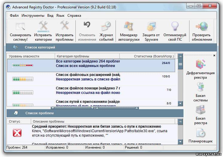This screenshot has height=157, width=223.
Task: Click the red X status icon
Action: coord(17,133)
